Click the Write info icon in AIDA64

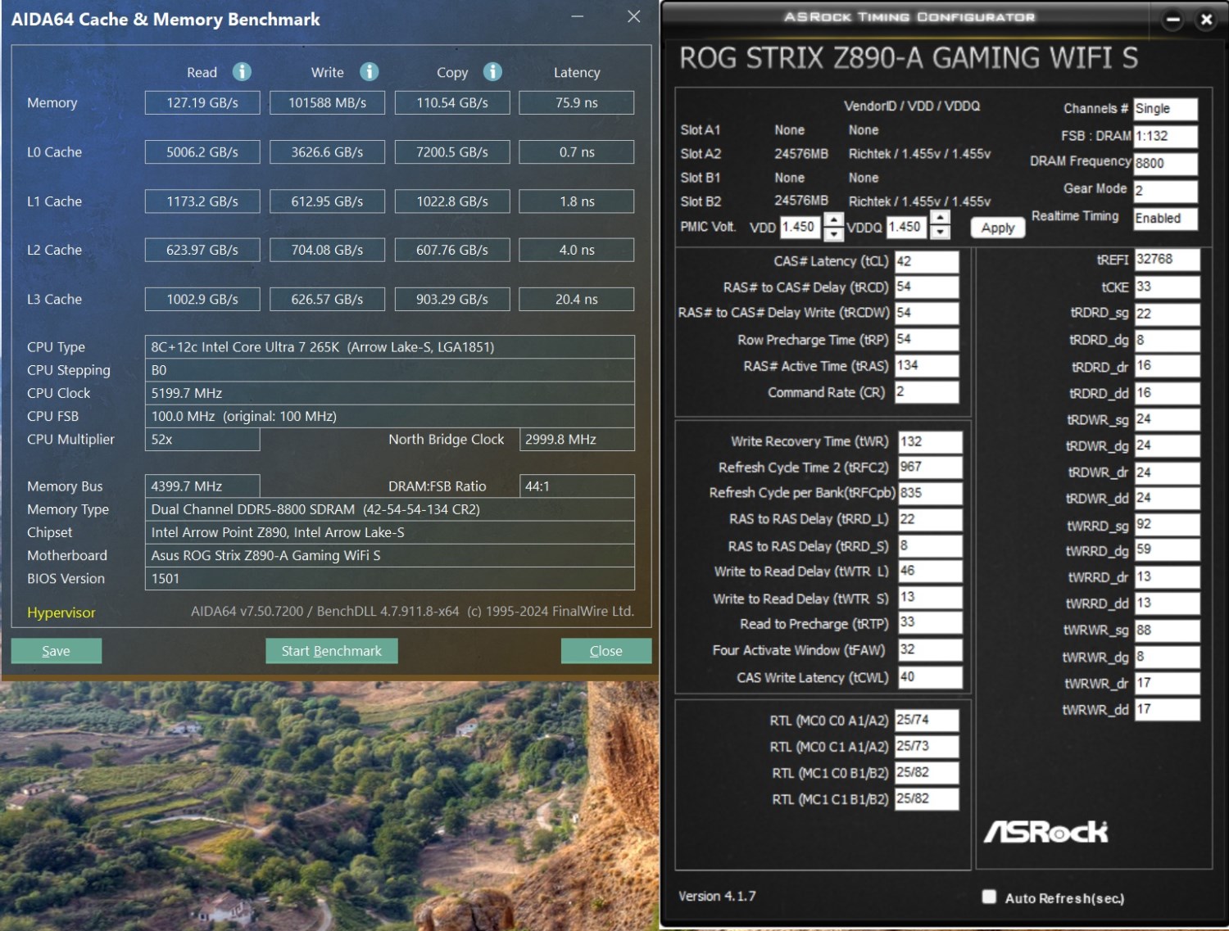370,72
